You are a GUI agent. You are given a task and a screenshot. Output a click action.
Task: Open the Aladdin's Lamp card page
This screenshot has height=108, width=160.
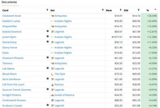(x=11, y=21)
